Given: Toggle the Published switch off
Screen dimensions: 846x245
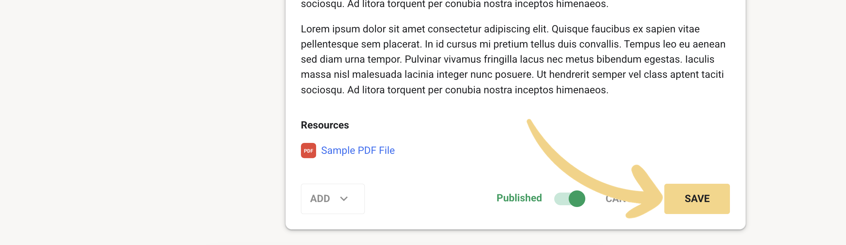Looking at the screenshot, I should [569, 199].
